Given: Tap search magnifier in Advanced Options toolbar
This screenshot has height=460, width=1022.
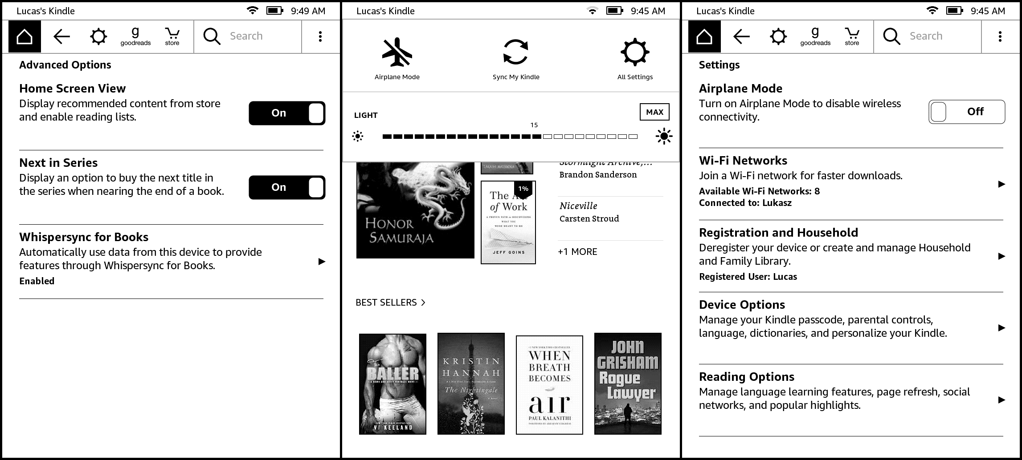Looking at the screenshot, I should 212,36.
